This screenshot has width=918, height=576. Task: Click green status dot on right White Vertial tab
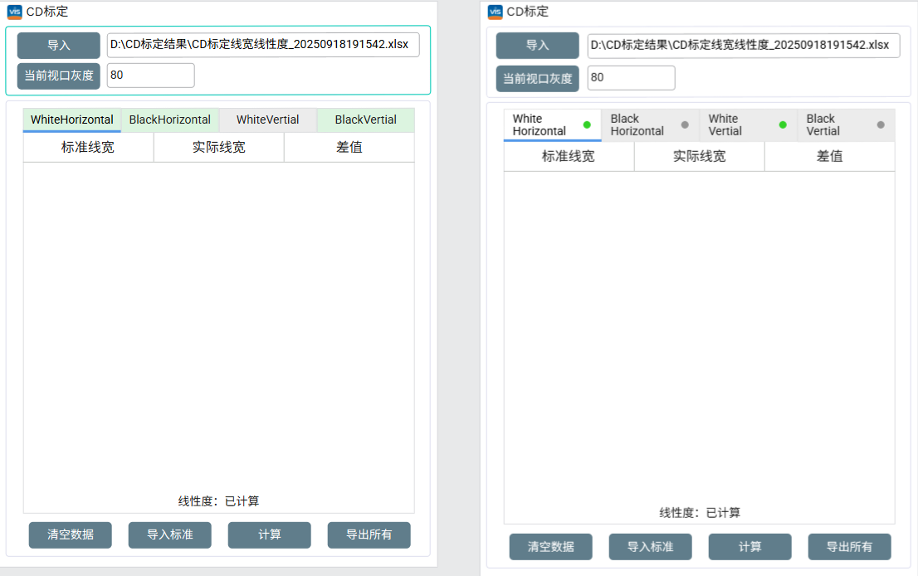point(783,124)
